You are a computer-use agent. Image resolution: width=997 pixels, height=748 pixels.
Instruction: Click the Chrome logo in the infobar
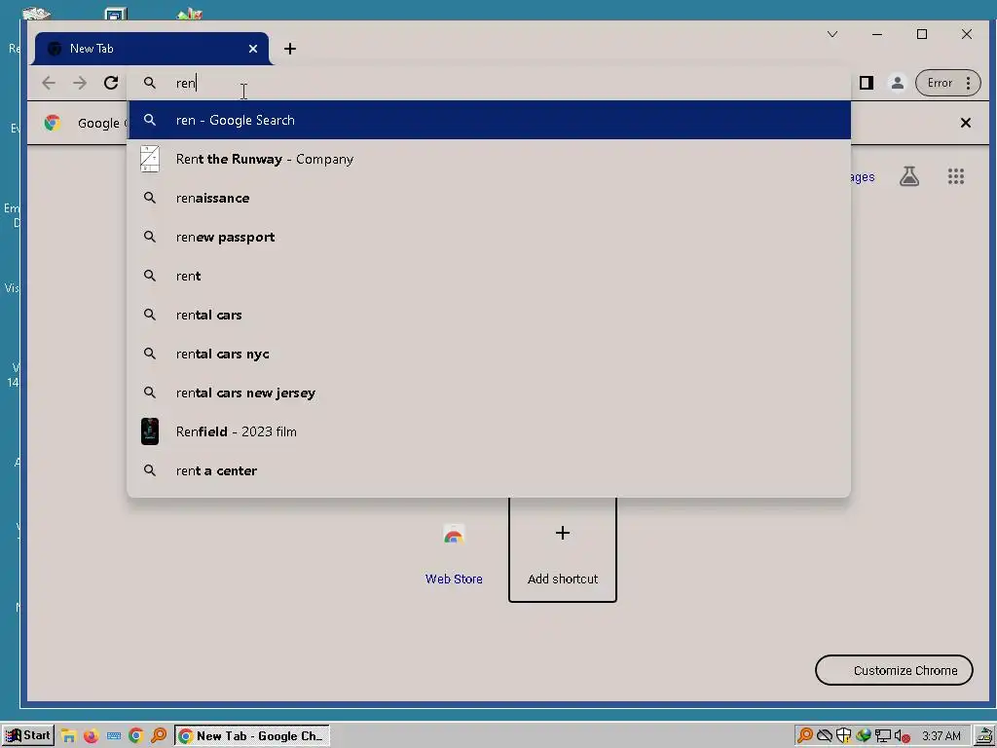[x=53, y=123]
